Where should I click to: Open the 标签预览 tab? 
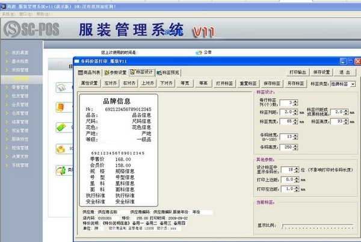pyautogui.click(x=168, y=73)
